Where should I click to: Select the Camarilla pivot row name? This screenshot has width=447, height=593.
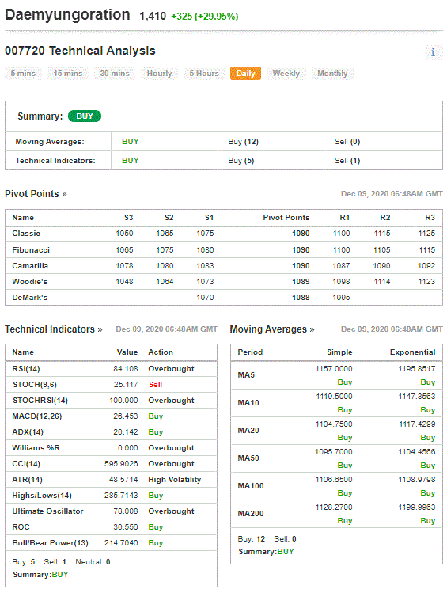point(30,266)
